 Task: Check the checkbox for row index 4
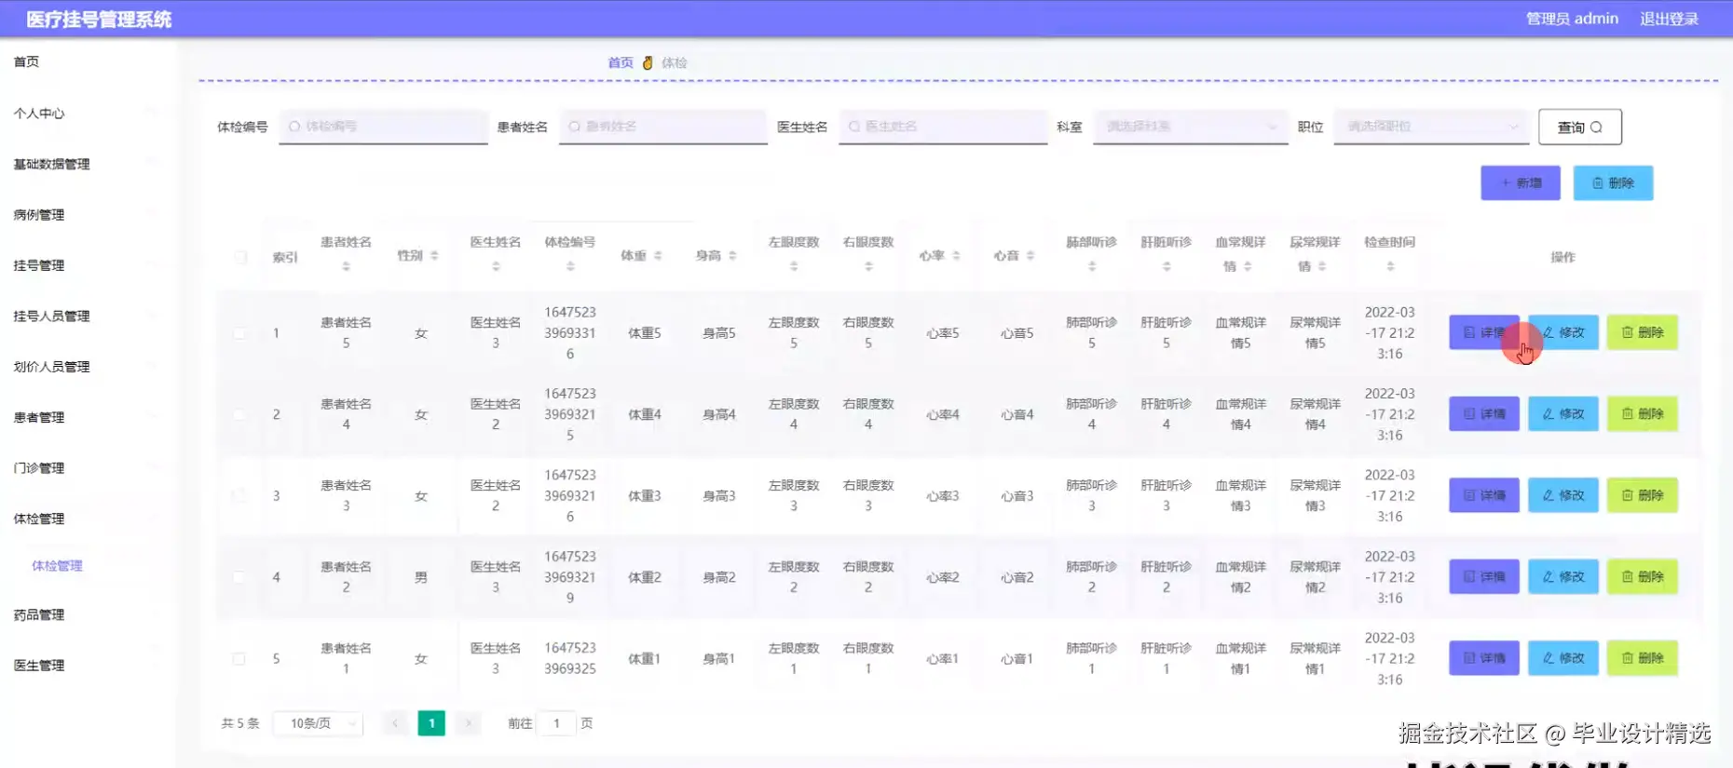click(239, 577)
